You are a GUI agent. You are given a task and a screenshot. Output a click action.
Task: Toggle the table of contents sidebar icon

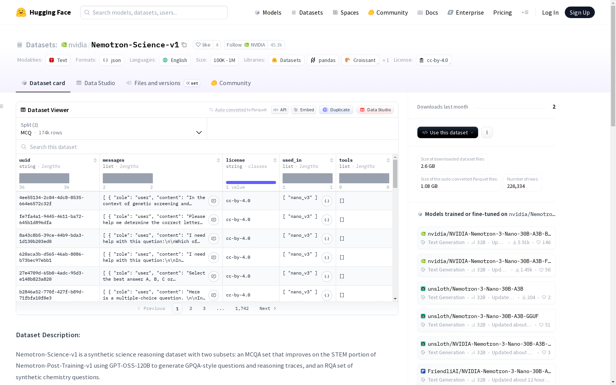click(2, 106)
